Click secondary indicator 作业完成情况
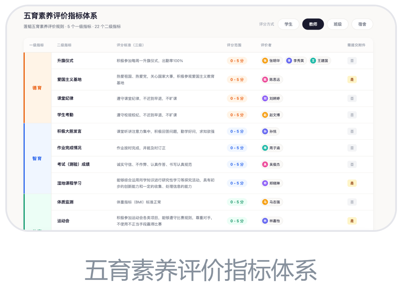This screenshot has width=404, height=289. tap(69, 148)
